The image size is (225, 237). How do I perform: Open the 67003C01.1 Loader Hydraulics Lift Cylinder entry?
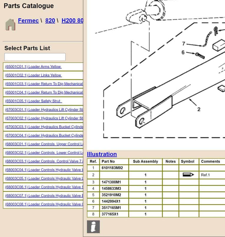point(44,110)
